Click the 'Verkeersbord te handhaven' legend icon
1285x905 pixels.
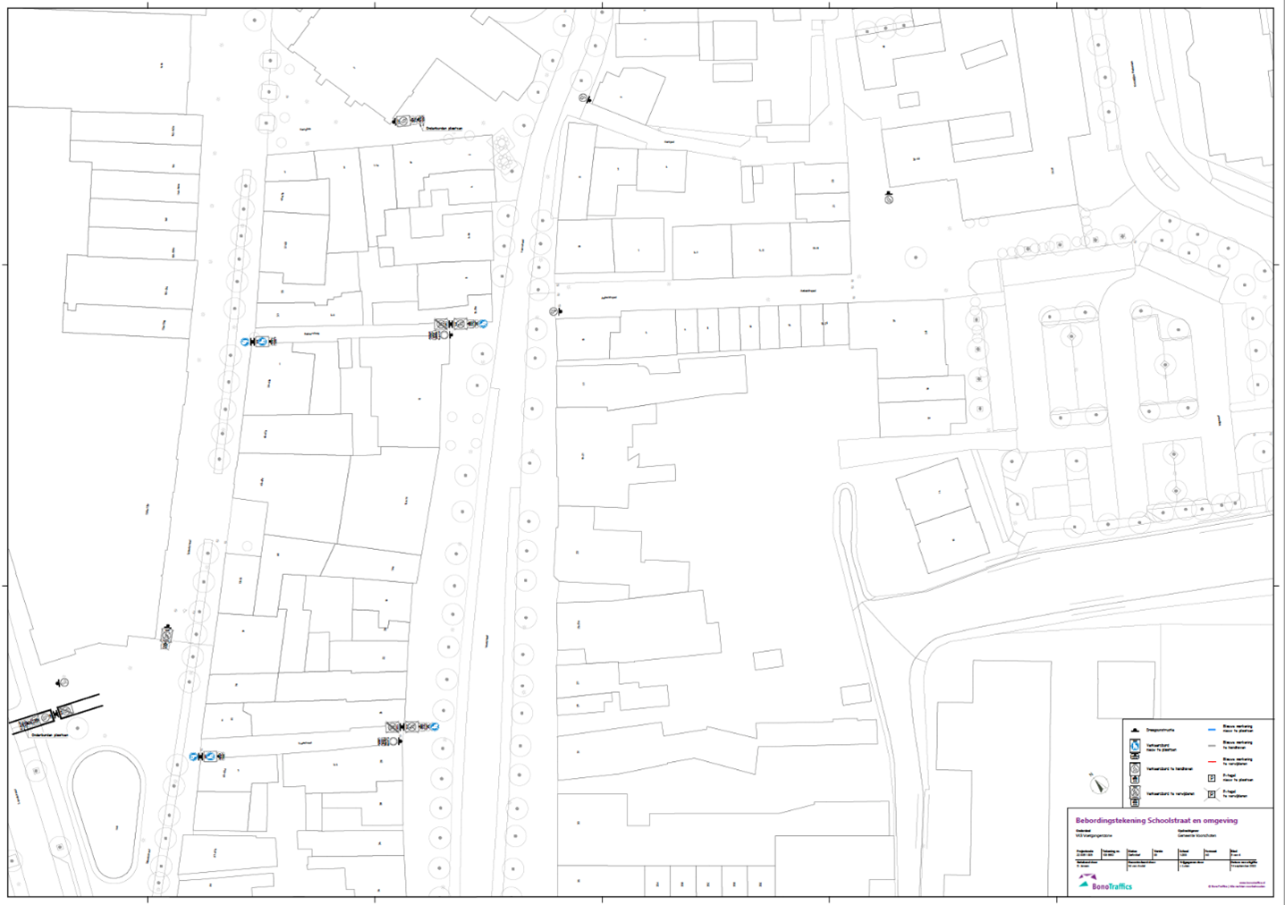(x=1135, y=768)
